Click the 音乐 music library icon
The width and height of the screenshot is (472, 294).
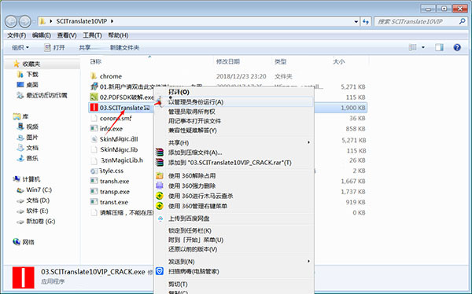(x=20, y=158)
